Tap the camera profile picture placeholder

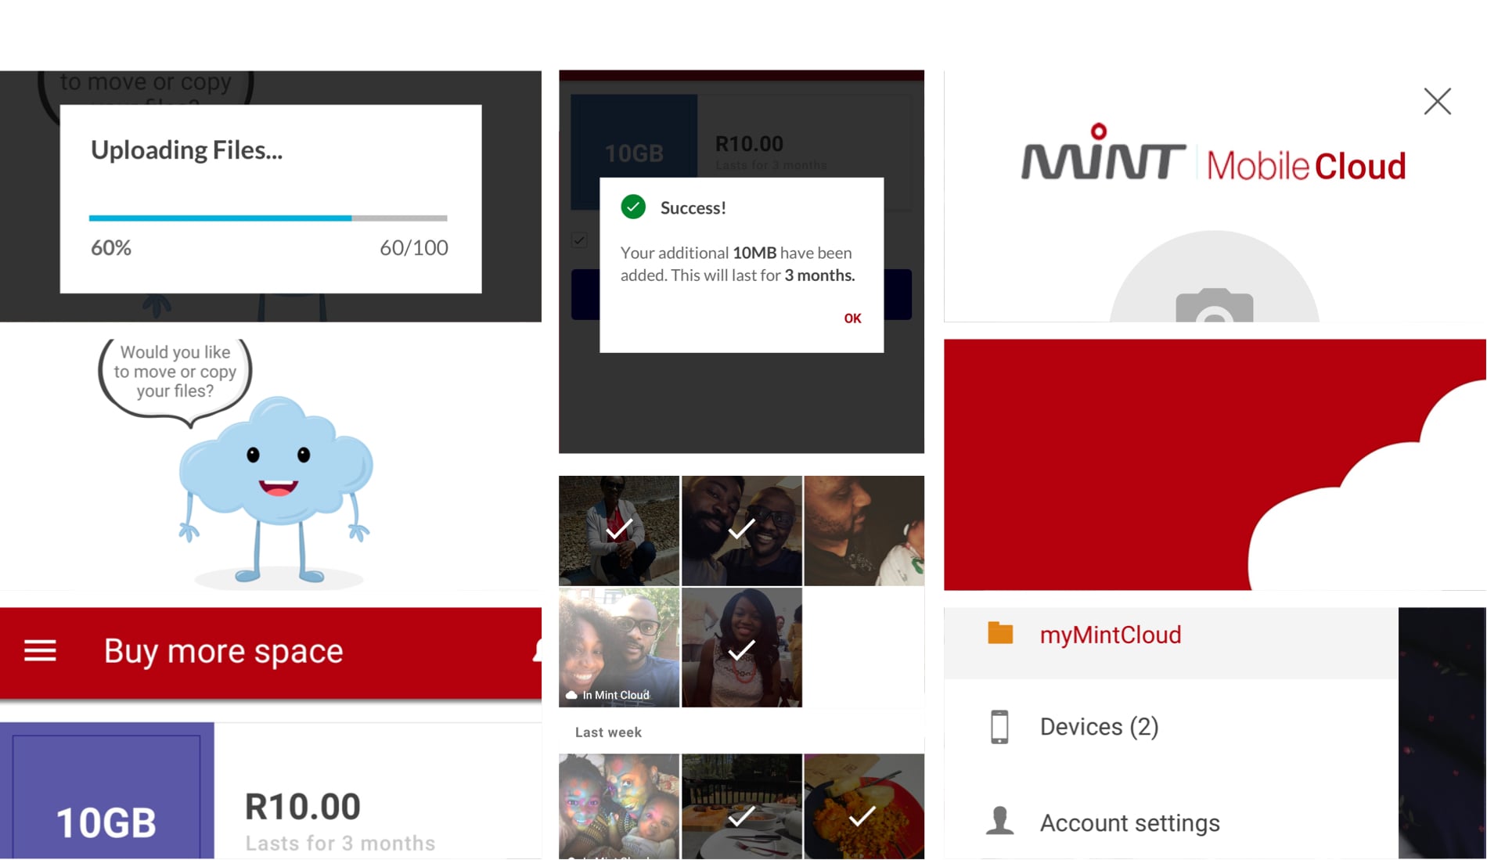pos(1214,278)
